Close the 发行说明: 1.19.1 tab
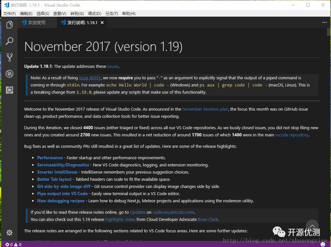 point(102,23)
